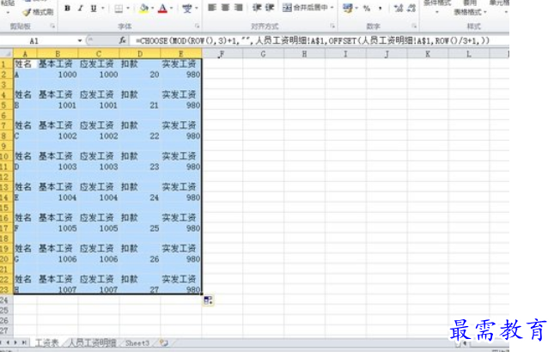Click cell B17 with value 1005
The width and height of the screenshot is (554, 357).
[x=58, y=228]
